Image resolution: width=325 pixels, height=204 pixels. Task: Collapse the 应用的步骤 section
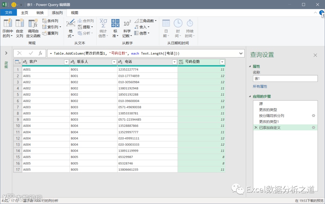pos(250,96)
